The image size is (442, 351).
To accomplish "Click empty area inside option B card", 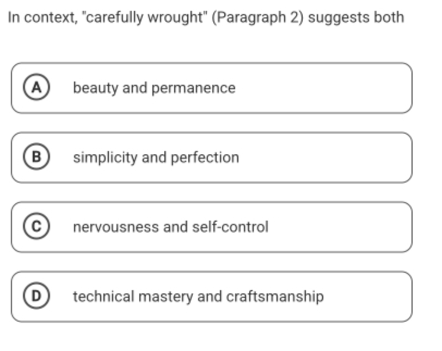I will pyautogui.click(x=324, y=158).
